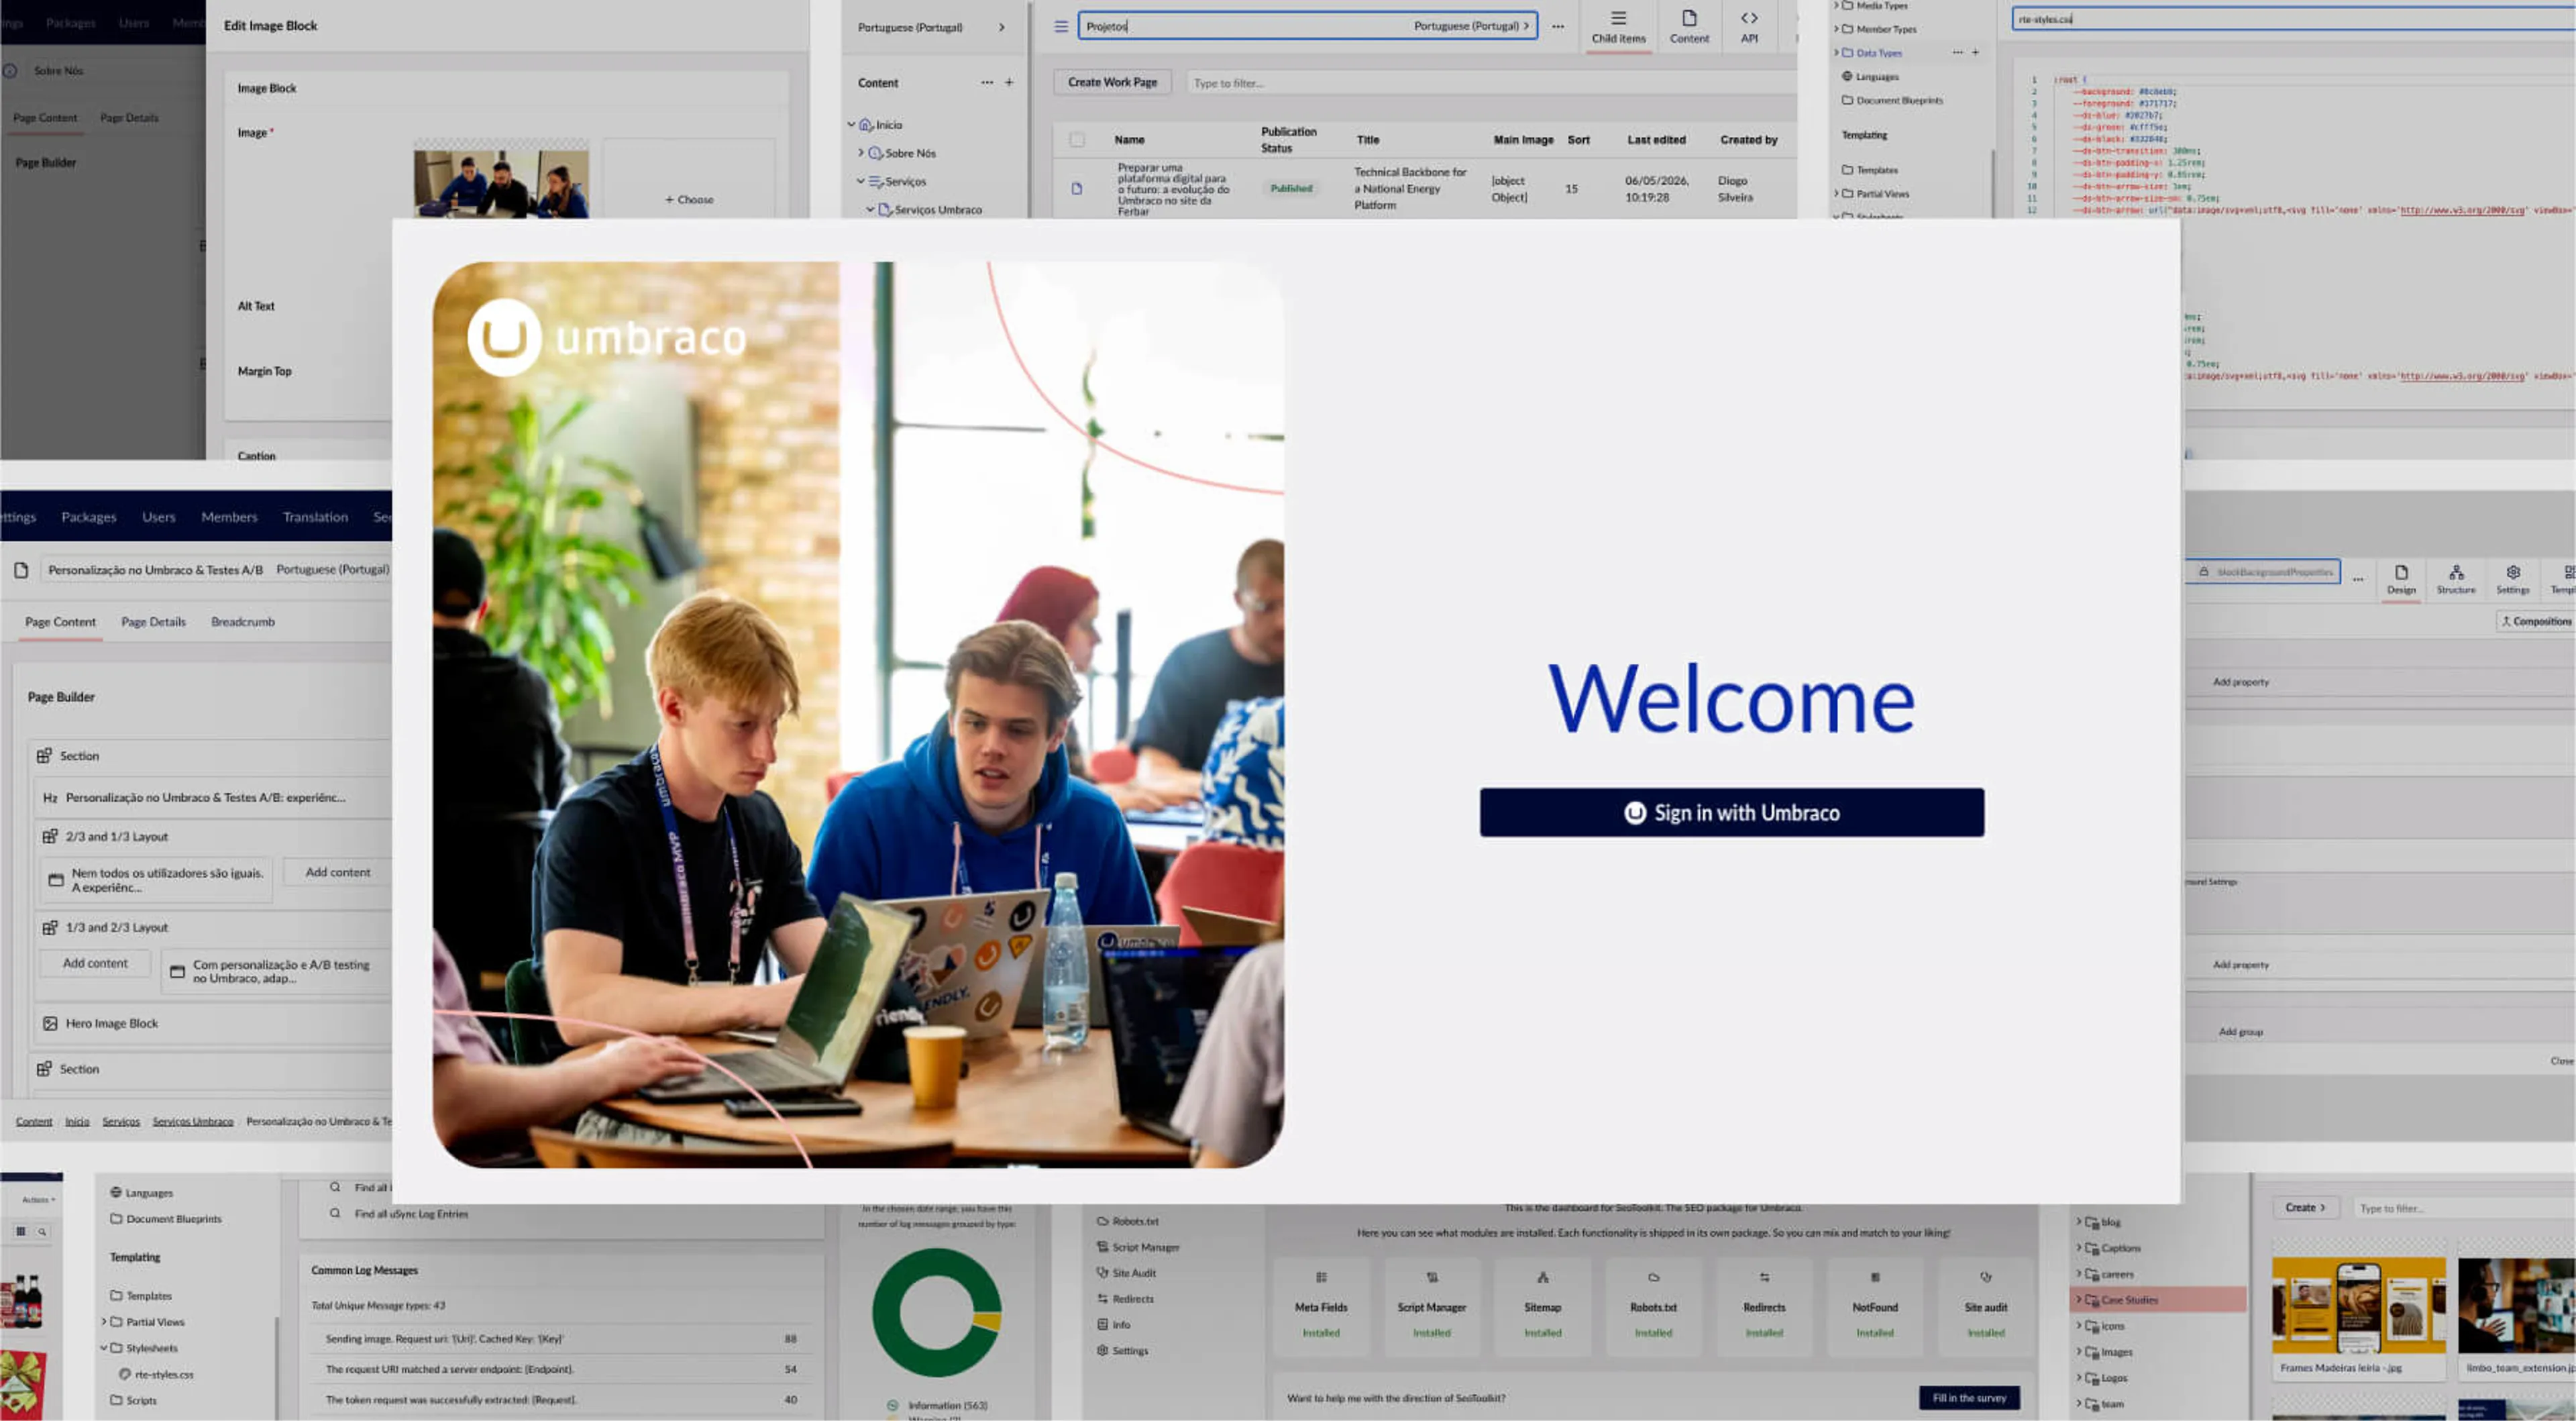The height and width of the screenshot is (1421, 2576).
Task: Open the Child items view icon
Action: [x=1618, y=26]
